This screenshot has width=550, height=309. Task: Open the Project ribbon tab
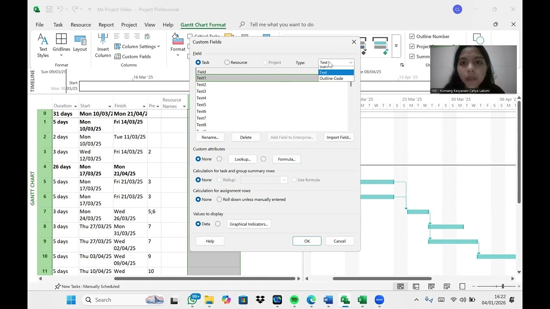[129, 25]
